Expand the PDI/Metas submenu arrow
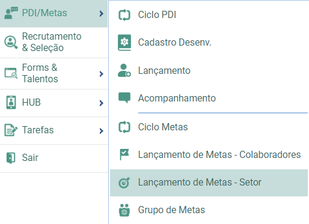The width and height of the screenshot is (309, 224). point(102,14)
